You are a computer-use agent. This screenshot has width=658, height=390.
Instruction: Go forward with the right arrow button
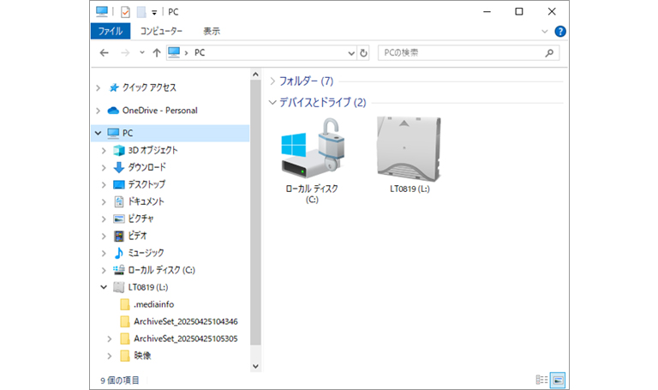click(x=125, y=53)
